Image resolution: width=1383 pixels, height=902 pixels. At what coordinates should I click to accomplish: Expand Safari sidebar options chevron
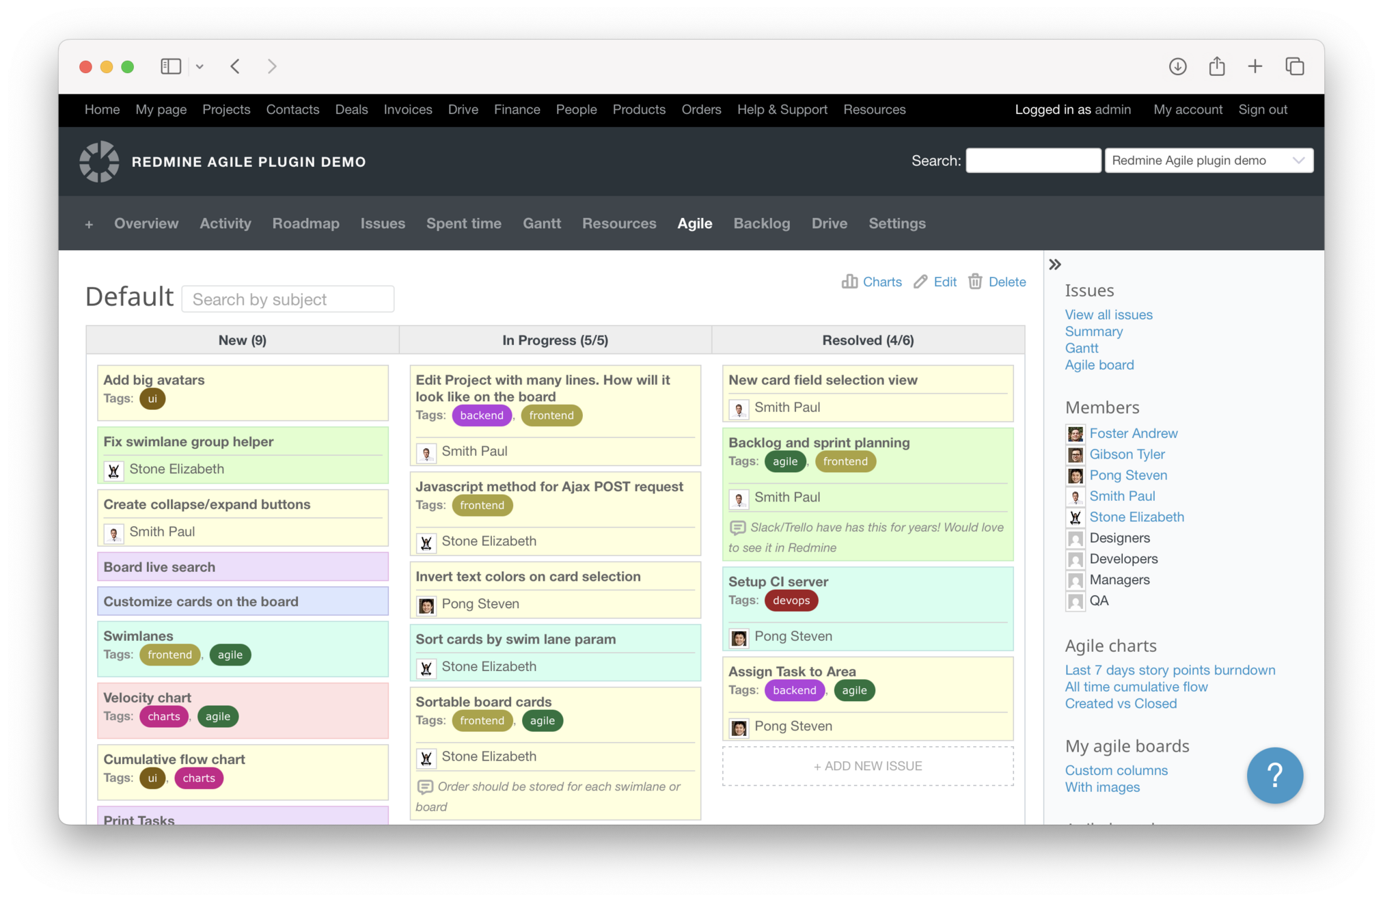[x=200, y=66]
